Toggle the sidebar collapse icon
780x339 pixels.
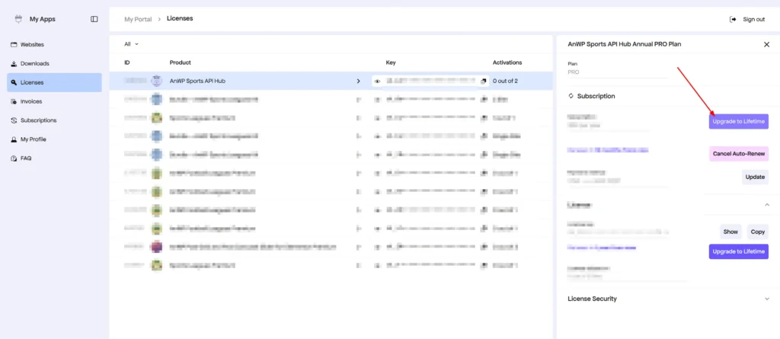[94, 19]
